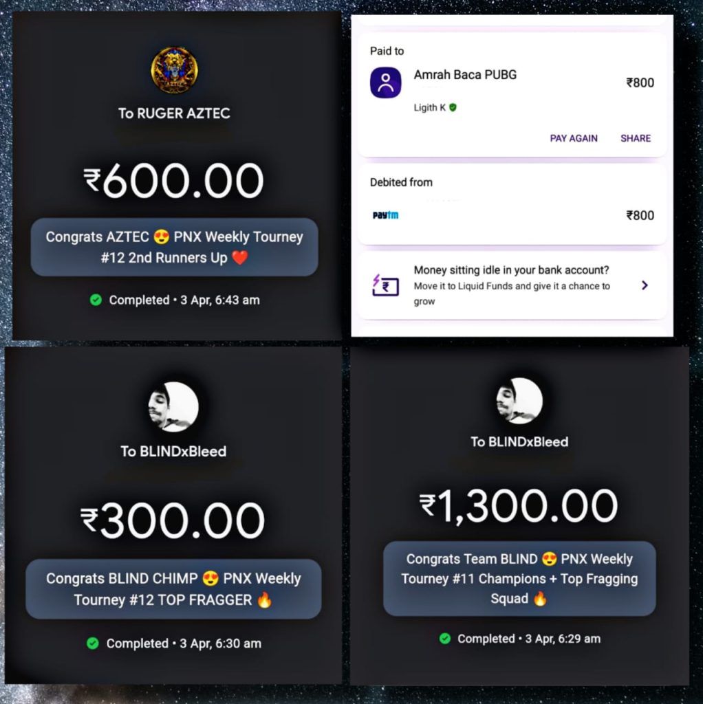Open Money sitting idle in bank account card
Screen dimensions: 703x704
point(512,285)
